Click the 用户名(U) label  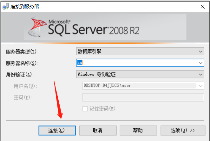pyautogui.click(x=25, y=86)
